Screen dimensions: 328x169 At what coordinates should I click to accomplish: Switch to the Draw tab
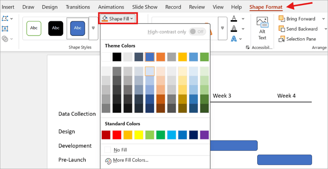coord(28,7)
